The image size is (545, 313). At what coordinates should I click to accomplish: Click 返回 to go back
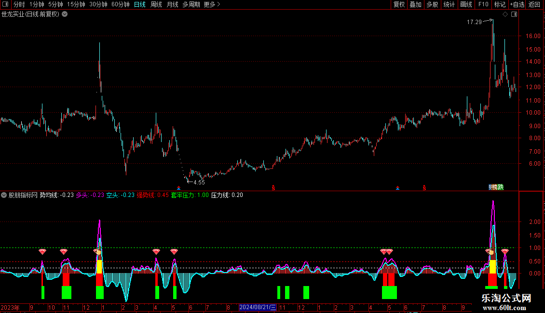coord(534,4)
